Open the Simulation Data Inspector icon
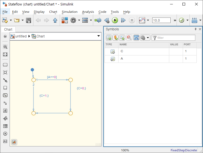 142,20
